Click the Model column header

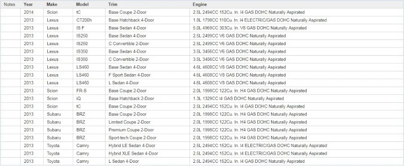82,4
